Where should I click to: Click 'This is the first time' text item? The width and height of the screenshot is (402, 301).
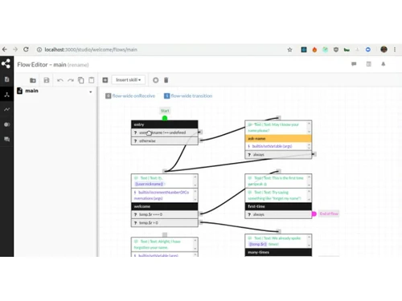(x=276, y=181)
